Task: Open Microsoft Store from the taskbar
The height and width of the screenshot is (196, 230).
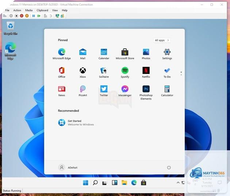Action: pos(143,183)
